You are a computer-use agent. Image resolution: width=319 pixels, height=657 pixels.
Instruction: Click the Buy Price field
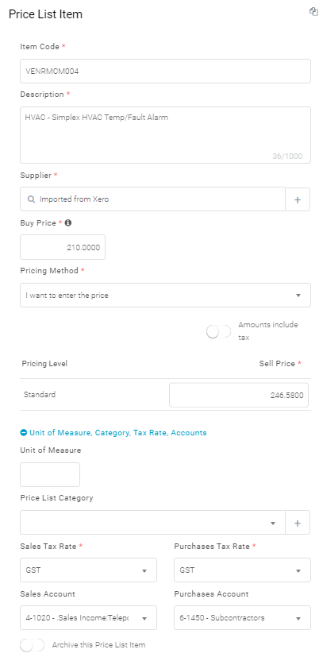pyautogui.click(x=63, y=247)
